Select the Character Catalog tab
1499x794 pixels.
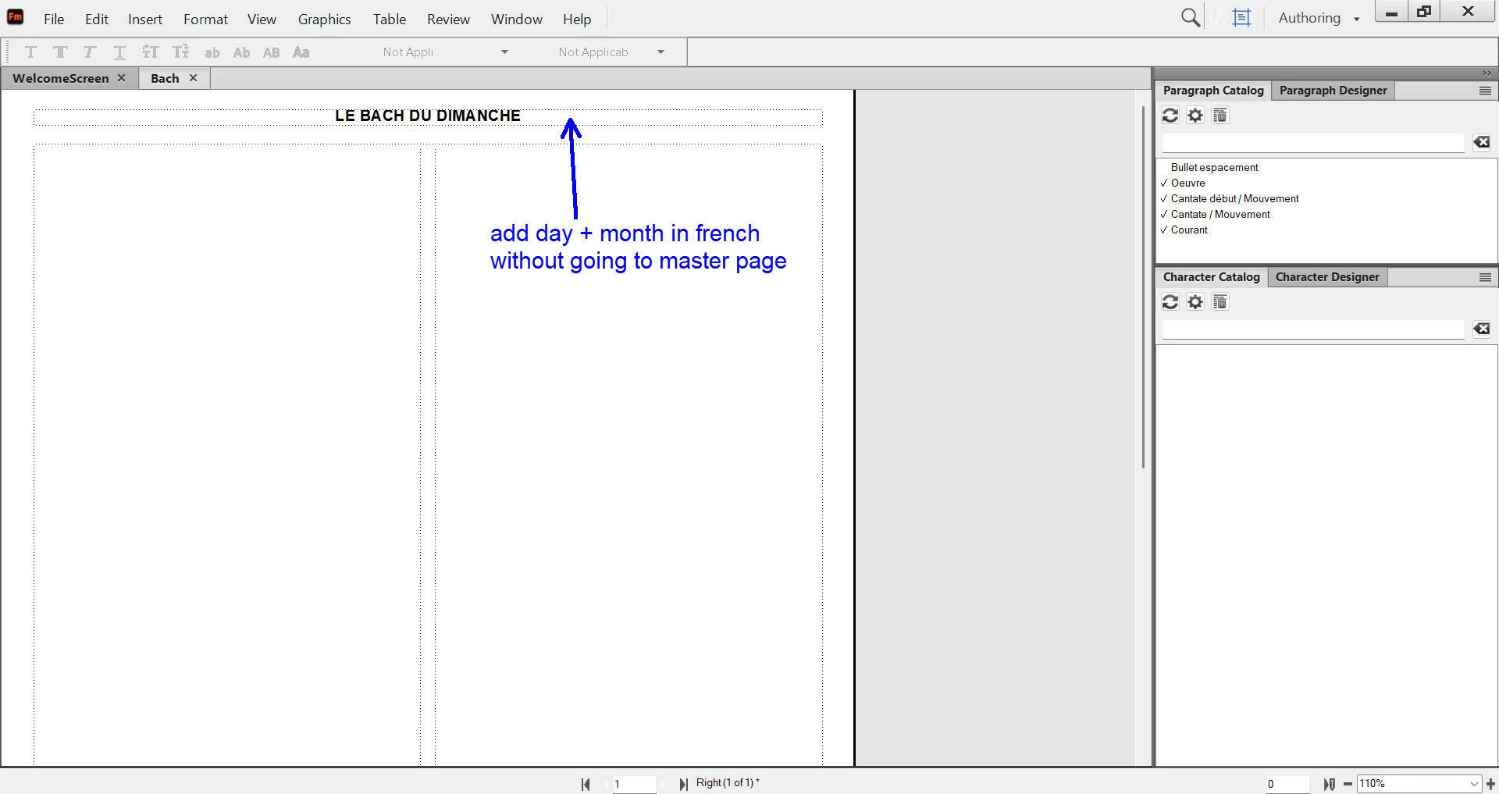click(1211, 277)
